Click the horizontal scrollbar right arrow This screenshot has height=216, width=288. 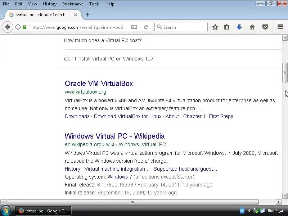pyautogui.click(x=279, y=202)
